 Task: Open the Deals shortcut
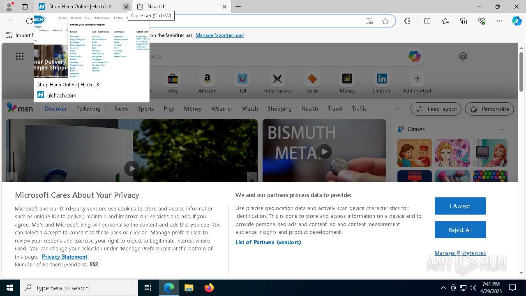tap(312, 83)
